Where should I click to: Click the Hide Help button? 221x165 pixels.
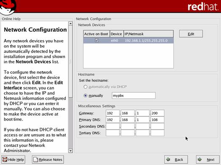click(13, 160)
